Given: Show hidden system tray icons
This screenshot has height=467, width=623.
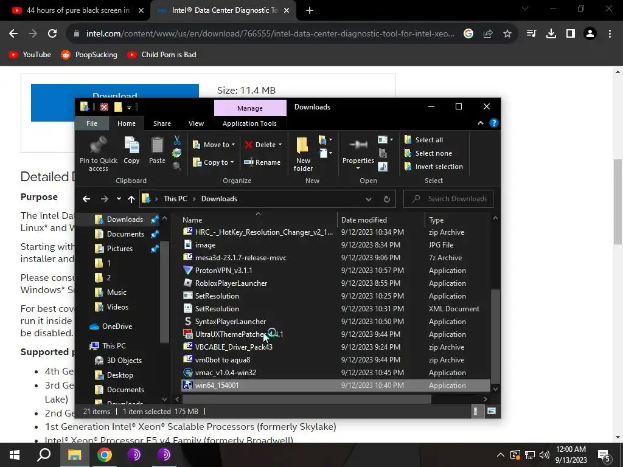Looking at the screenshot, I should tap(500, 455).
